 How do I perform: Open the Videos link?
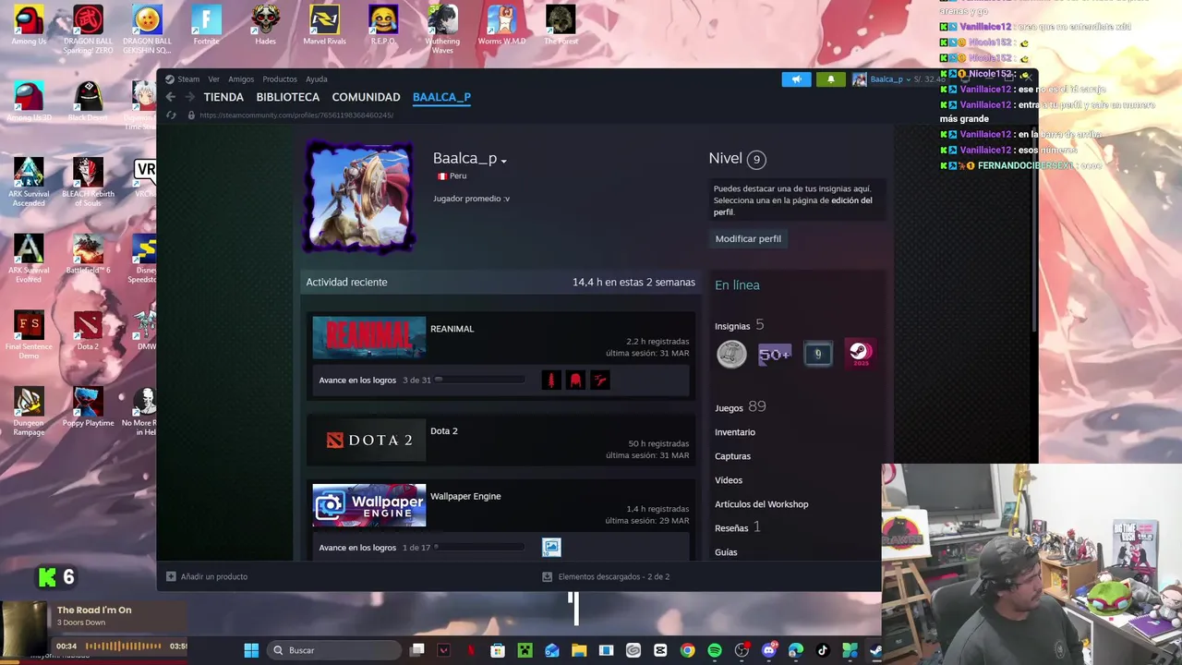tap(729, 480)
